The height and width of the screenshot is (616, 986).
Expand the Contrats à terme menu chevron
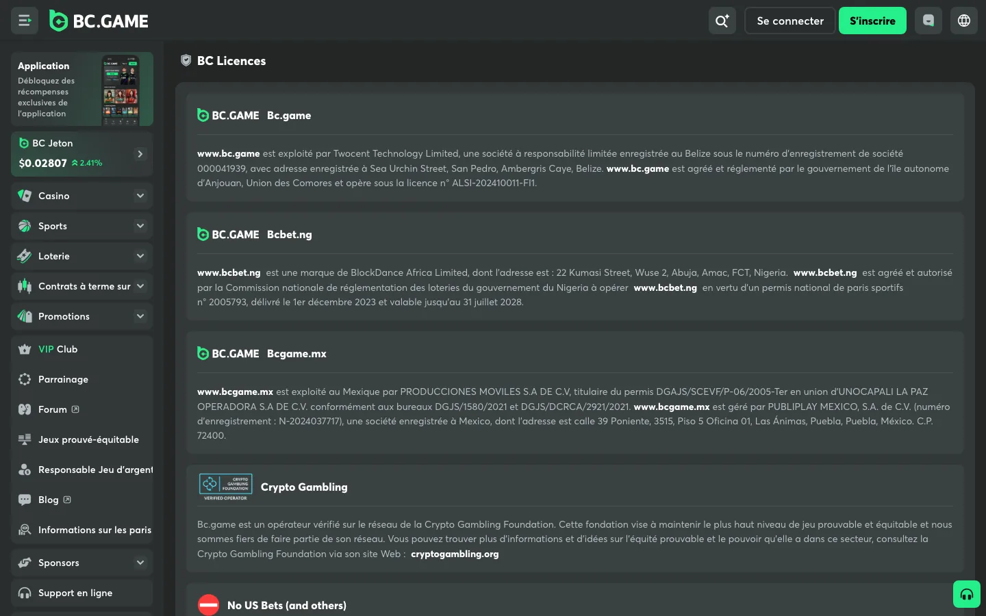point(140,286)
